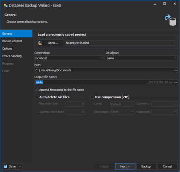This screenshot has width=180, height=172.
Task: Expand the Database dropdown showing sakila
Action: 175,58
